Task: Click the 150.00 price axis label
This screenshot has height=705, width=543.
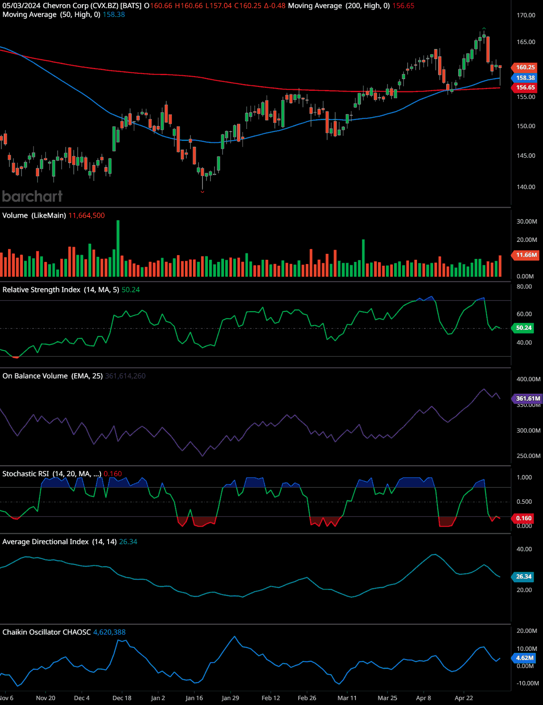Action: point(526,126)
